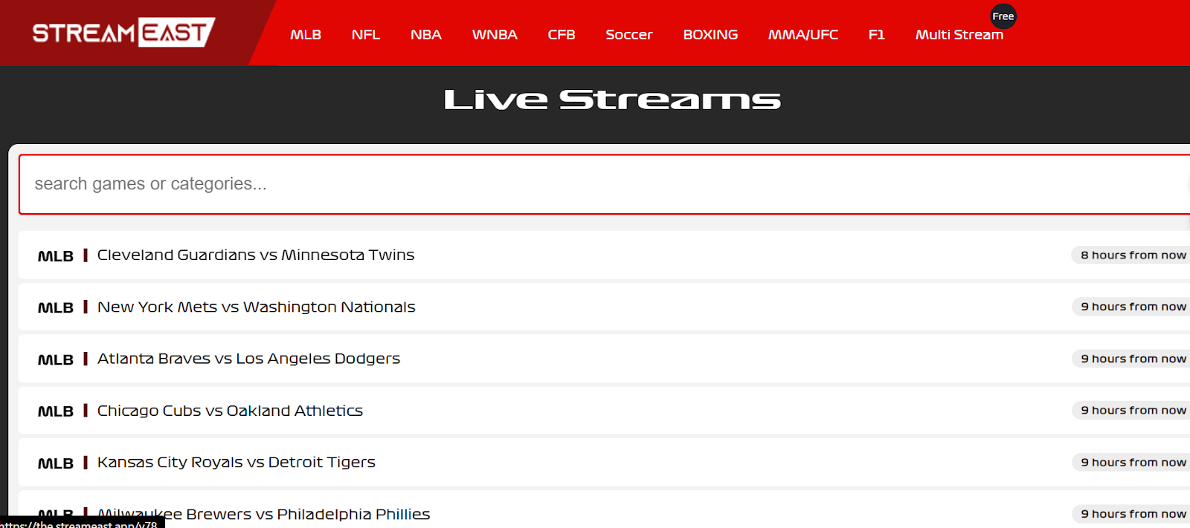Switch to the CFB category
The width and height of the screenshot is (1190, 528).
coord(562,35)
